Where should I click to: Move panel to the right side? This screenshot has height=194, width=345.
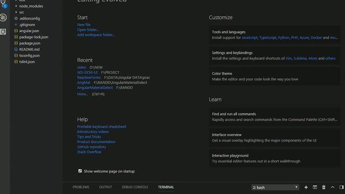(x=341, y=187)
